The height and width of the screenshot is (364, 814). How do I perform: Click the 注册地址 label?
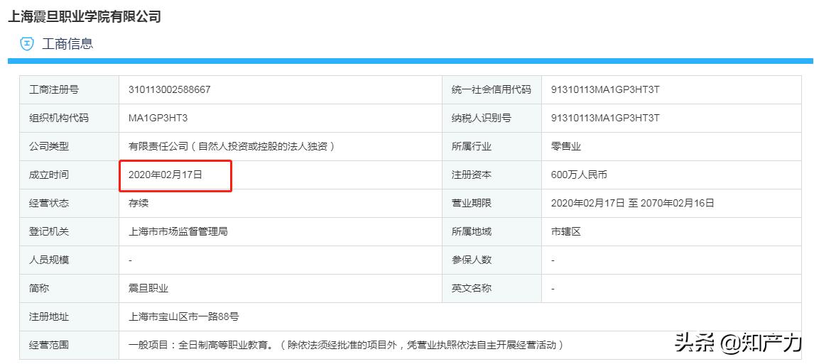(49, 316)
